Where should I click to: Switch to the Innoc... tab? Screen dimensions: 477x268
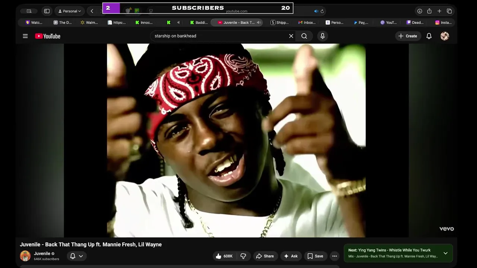(144, 23)
